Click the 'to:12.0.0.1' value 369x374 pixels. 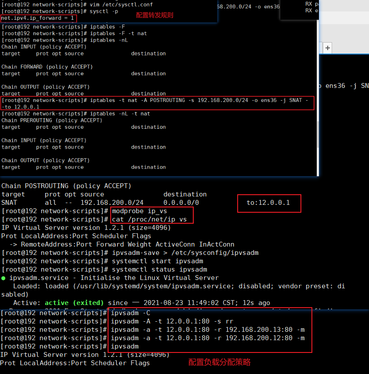pyautogui.click(x=268, y=203)
